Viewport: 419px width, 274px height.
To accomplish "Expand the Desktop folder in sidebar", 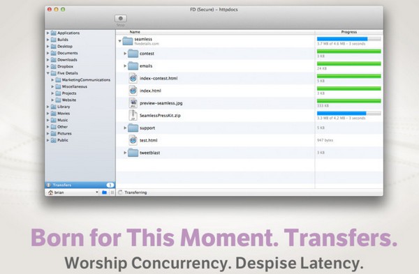I will [x=47, y=47].
